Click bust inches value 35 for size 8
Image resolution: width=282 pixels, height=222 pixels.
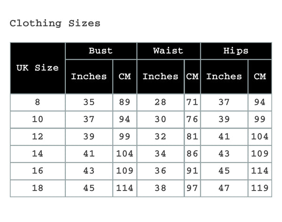pyautogui.click(x=89, y=102)
